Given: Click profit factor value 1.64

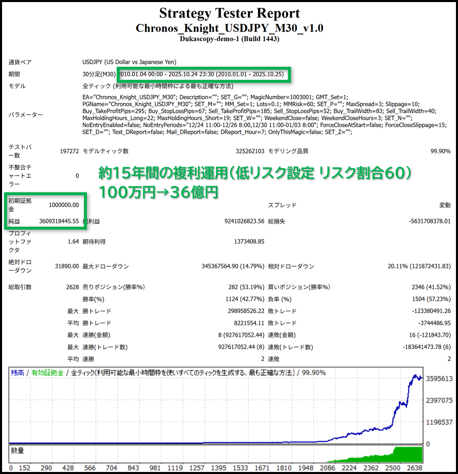Looking at the screenshot, I should coord(73,242).
